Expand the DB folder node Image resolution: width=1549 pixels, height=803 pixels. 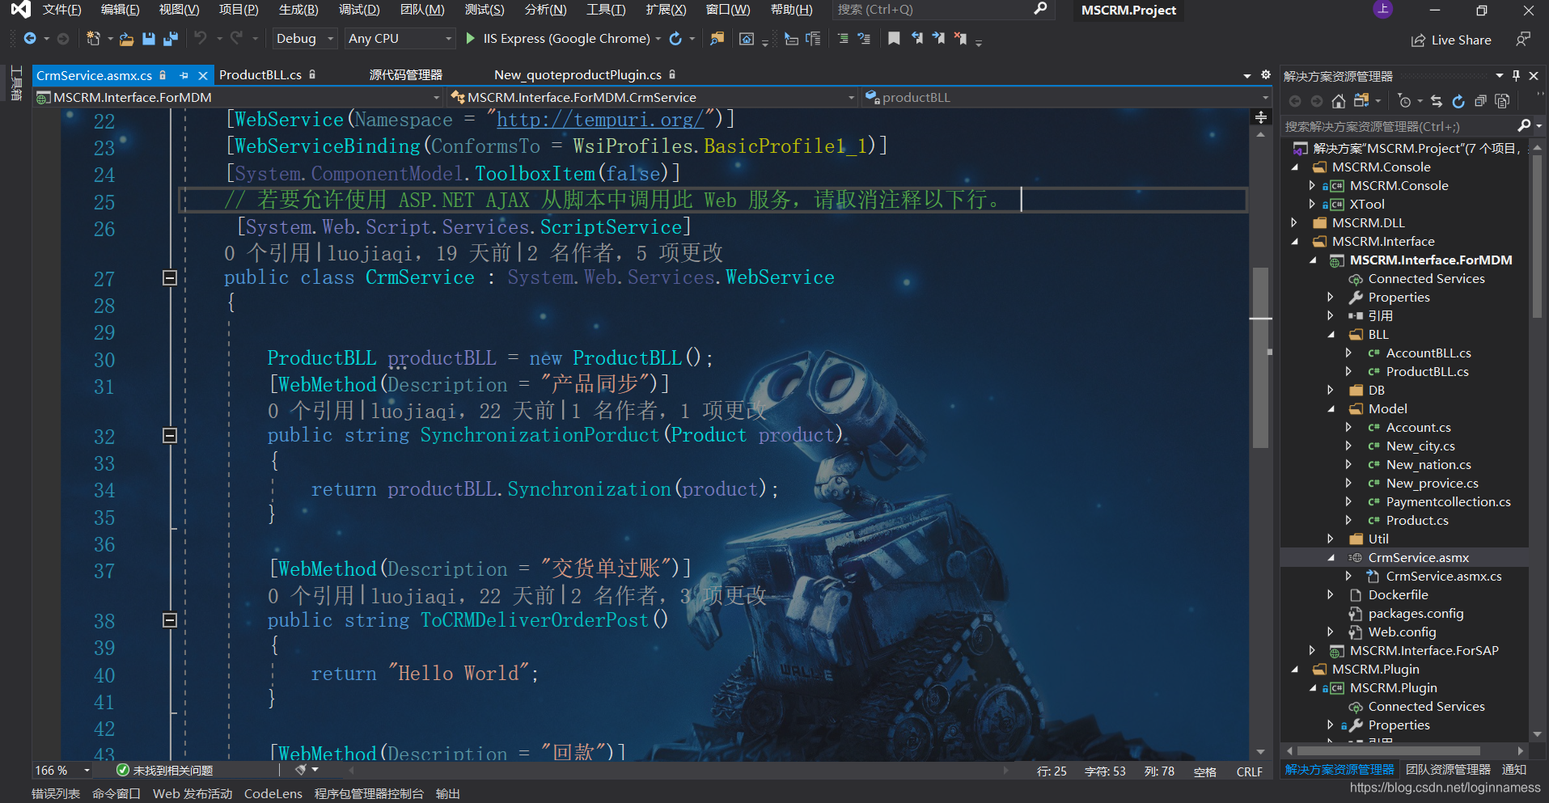pyautogui.click(x=1331, y=390)
